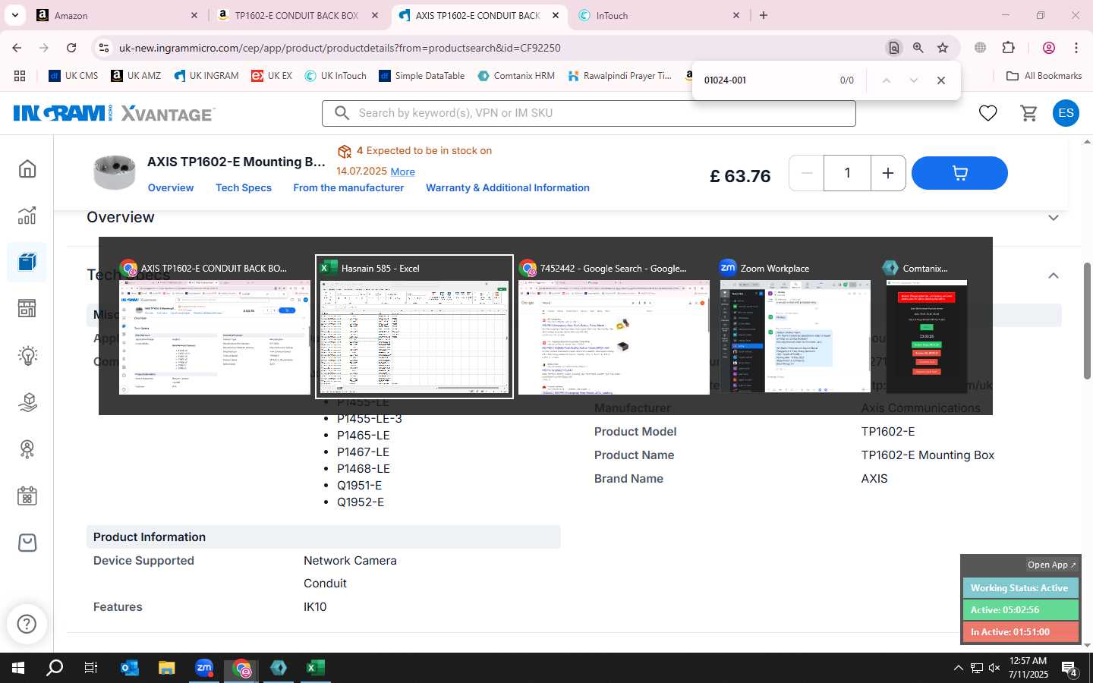Go to From the manufacturer link
1093x683 pixels.
point(348,188)
